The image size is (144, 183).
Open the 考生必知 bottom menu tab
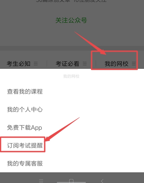point(18,64)
